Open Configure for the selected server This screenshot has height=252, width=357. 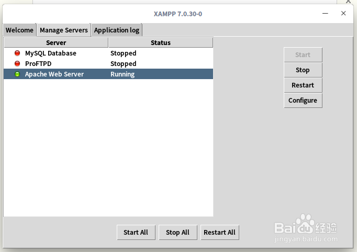coord(303,101)
